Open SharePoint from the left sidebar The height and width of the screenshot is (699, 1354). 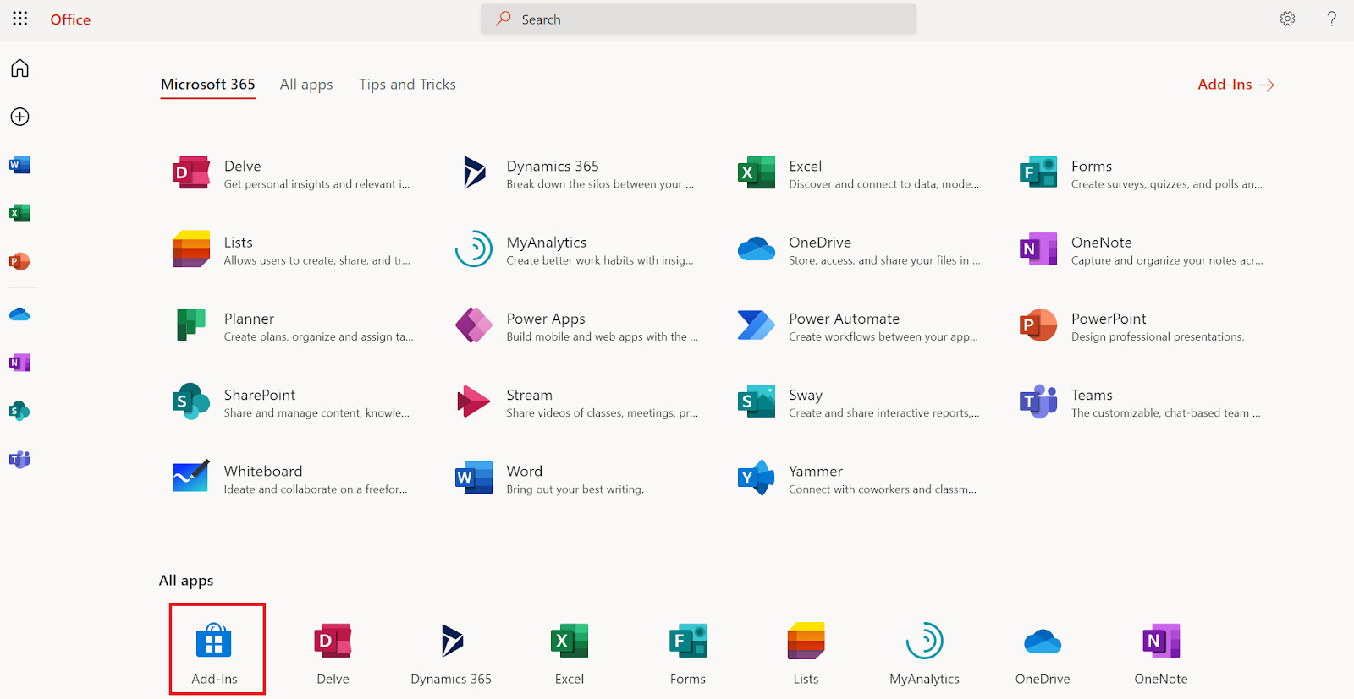click(19, 411)
